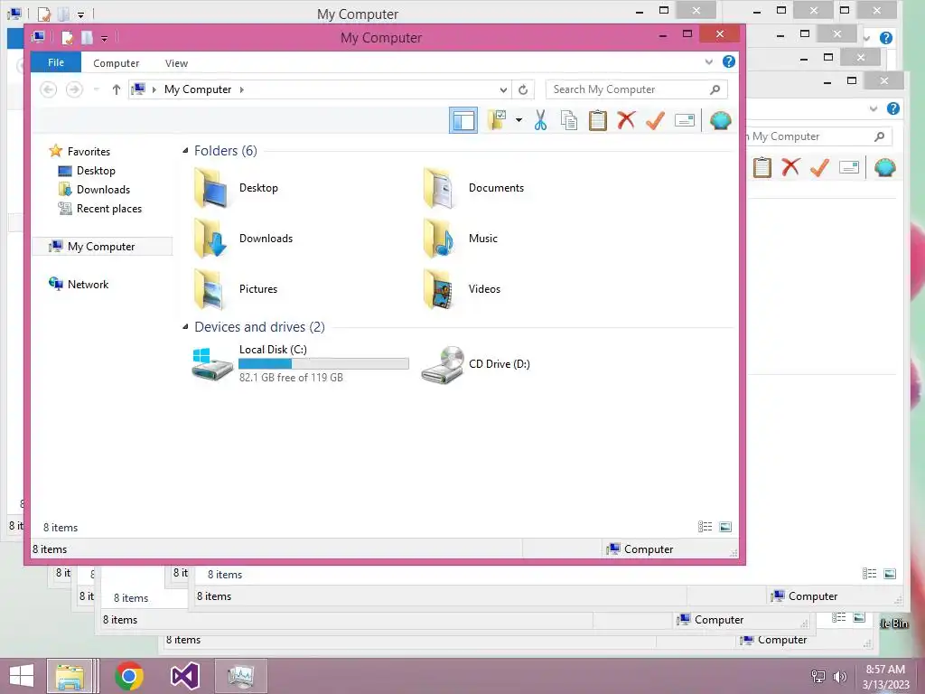Open the File ribbon tab

pyautogui.click(x=56, y=62)
